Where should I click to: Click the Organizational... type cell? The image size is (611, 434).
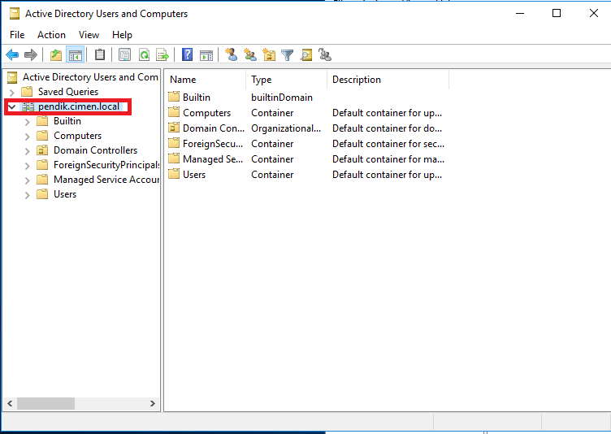click(286, 128)
